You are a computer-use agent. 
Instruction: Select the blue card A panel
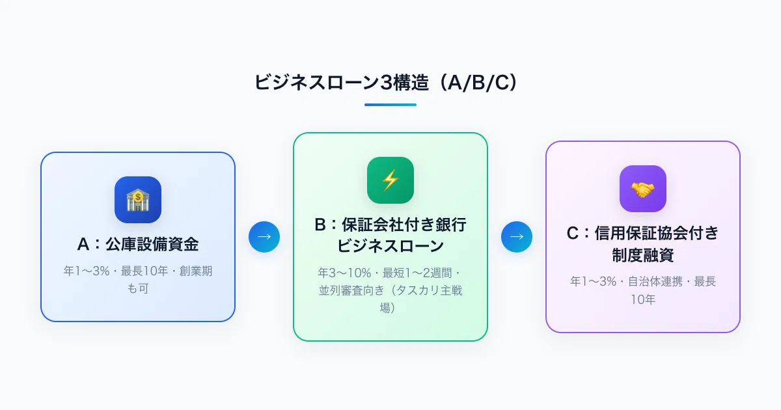[x=138, y=237]
